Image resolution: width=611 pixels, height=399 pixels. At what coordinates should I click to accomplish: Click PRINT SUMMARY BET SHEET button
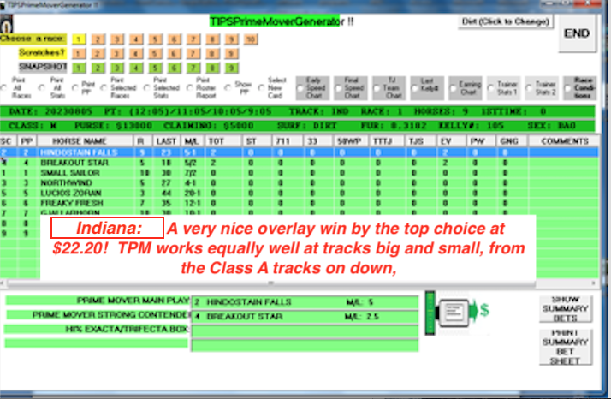point(566,347)
